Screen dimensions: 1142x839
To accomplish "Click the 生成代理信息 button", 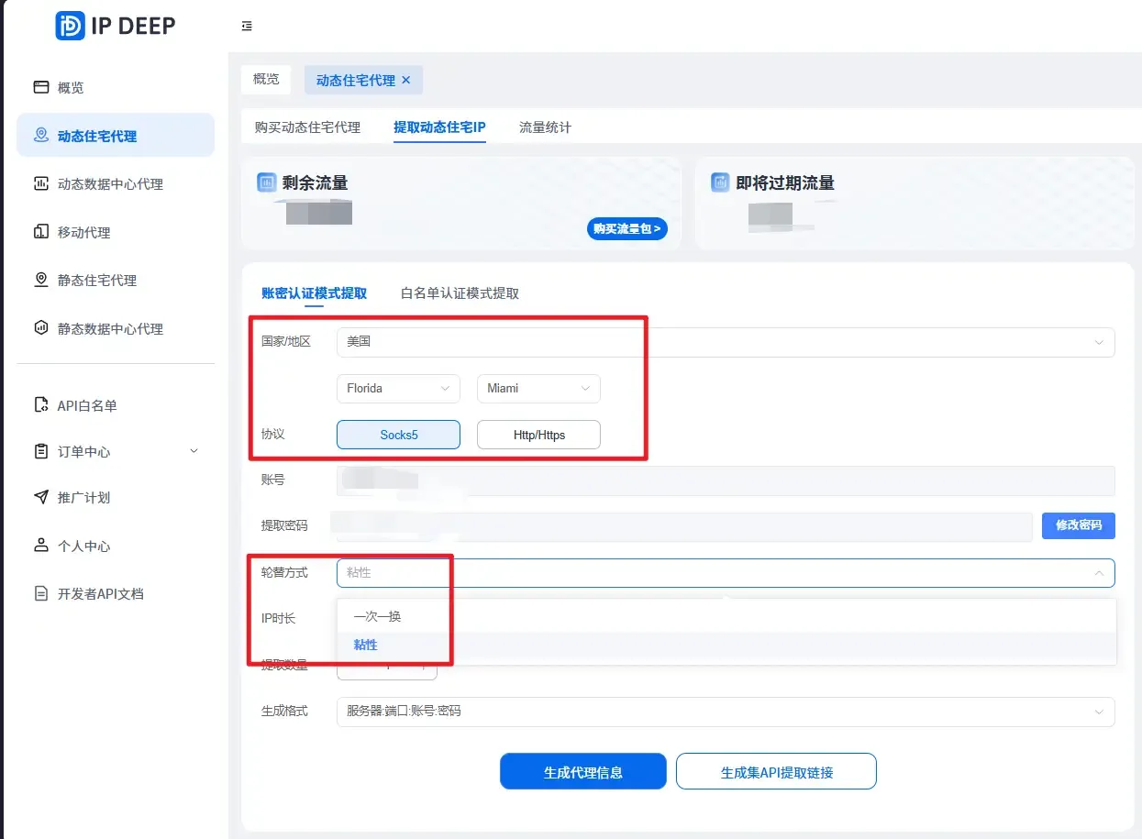I will click(x=582, y=770).
